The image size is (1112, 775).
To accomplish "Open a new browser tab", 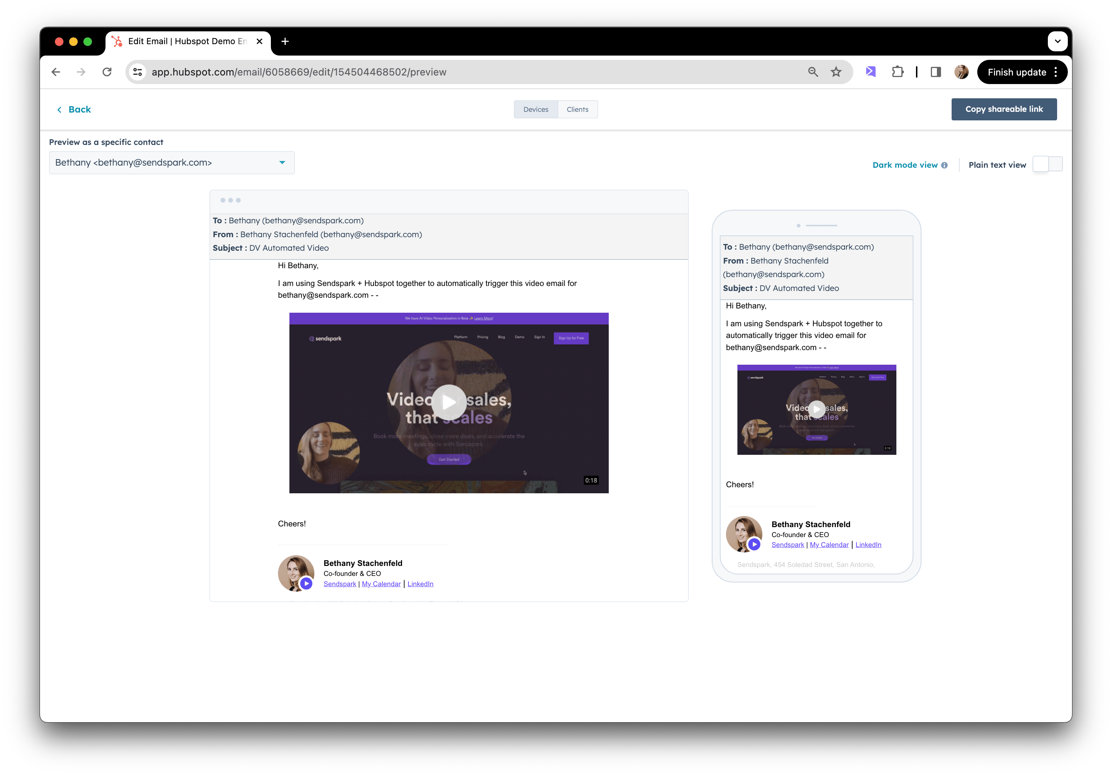I will (285, 41).
